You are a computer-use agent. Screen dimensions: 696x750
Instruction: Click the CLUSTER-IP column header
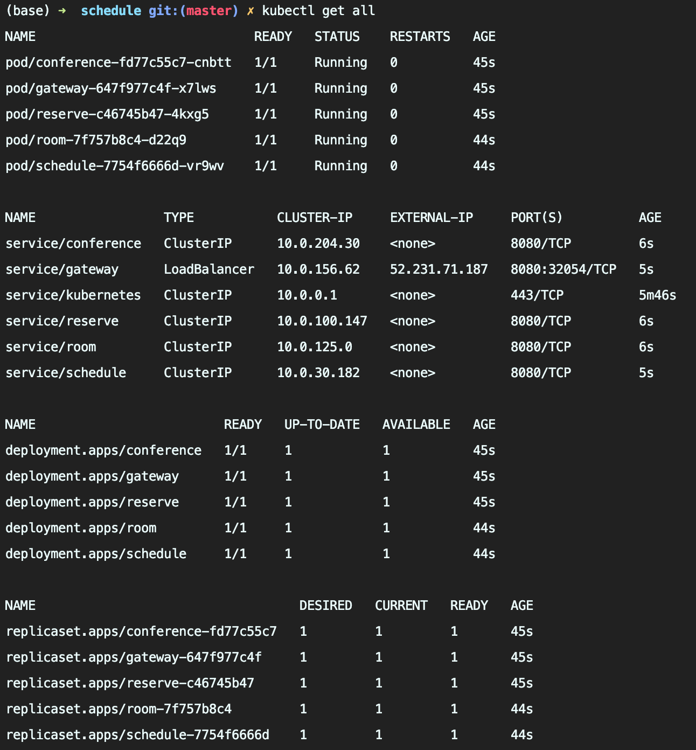315,218
